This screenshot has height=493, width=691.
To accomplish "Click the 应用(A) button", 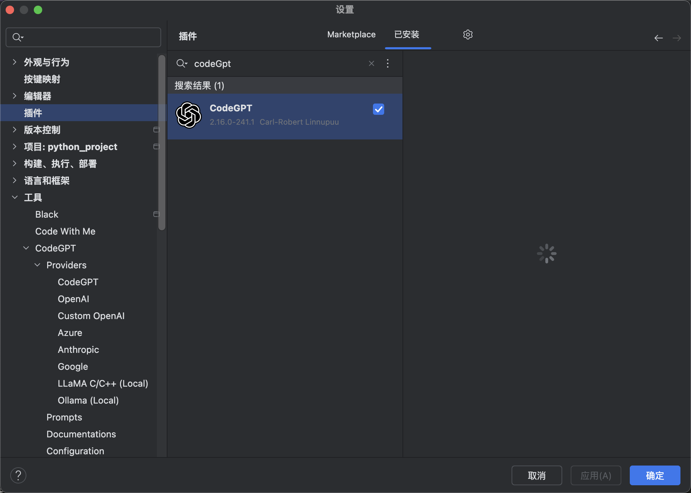I will click(x=596, y=475).
